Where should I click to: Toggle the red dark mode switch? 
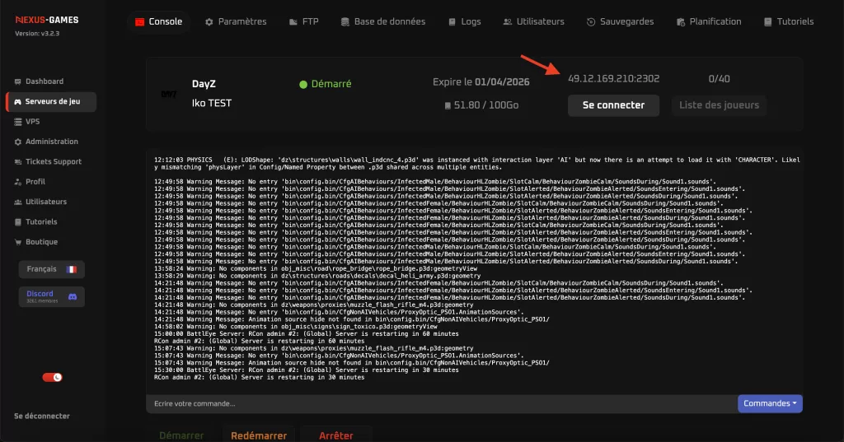coord(52,378)
